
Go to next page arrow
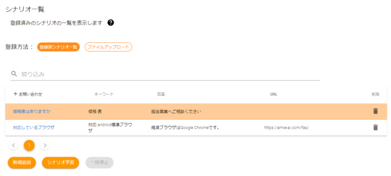pos(45,146)
